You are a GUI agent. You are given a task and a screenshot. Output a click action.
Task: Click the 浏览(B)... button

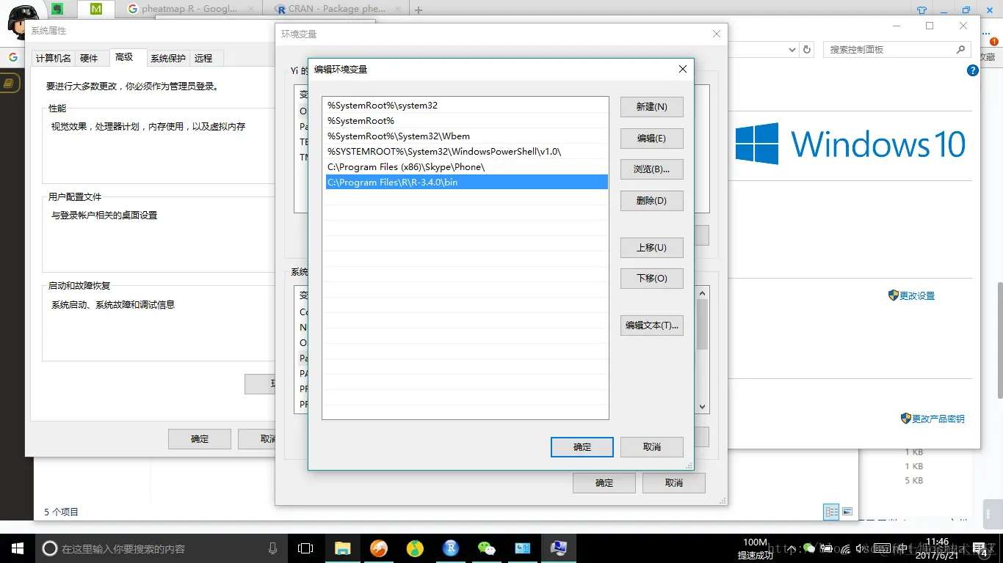coord(652,169)
